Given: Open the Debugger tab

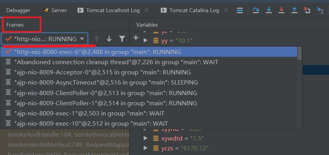Looking at the screenshot, I should (x=18, y=10).
